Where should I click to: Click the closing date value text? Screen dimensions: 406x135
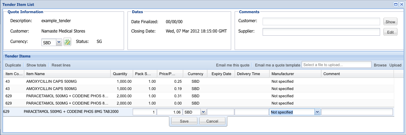pos(196,31)
